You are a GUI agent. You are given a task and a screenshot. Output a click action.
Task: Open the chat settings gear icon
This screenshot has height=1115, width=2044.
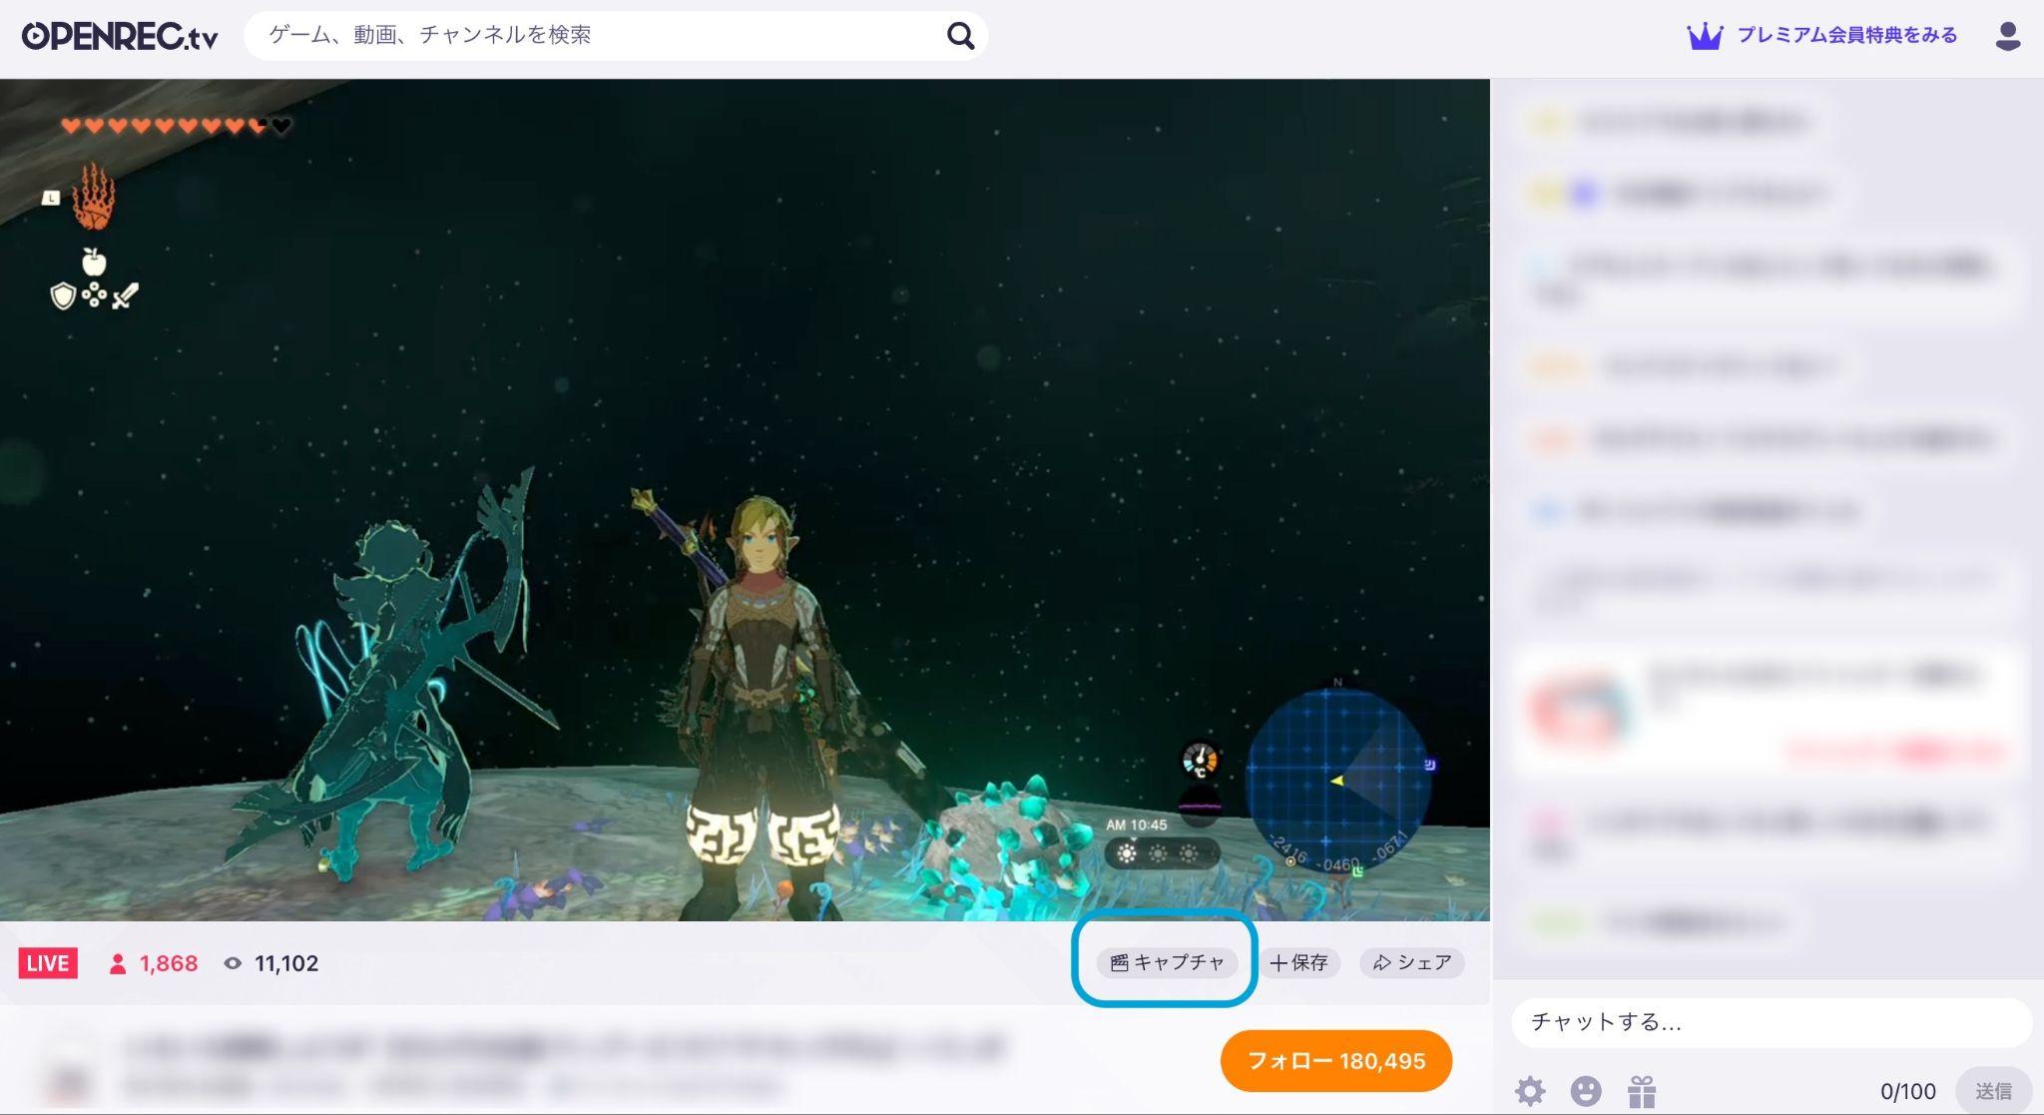point(1530,1091)
